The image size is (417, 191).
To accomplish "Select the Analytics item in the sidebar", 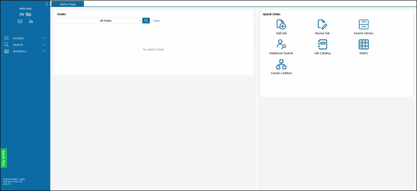I will tap(19, 51).
